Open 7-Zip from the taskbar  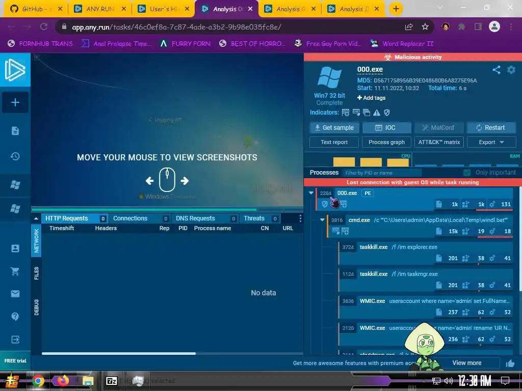tap(112, 381)
